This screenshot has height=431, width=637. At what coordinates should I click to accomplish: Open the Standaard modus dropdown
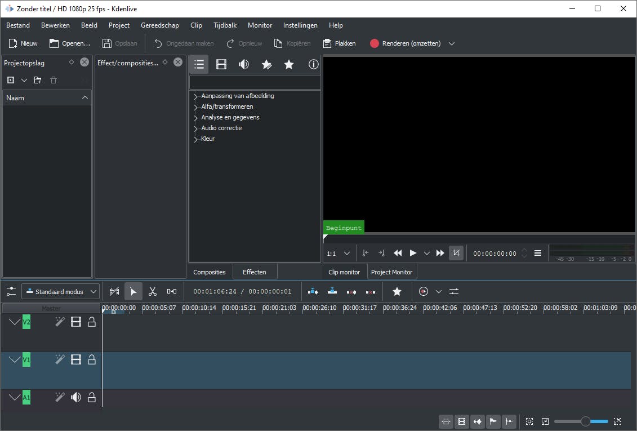click(61, 291)
